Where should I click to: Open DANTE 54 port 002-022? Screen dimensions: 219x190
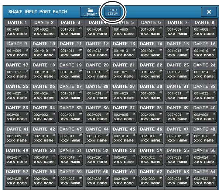(x=151, y=160)
